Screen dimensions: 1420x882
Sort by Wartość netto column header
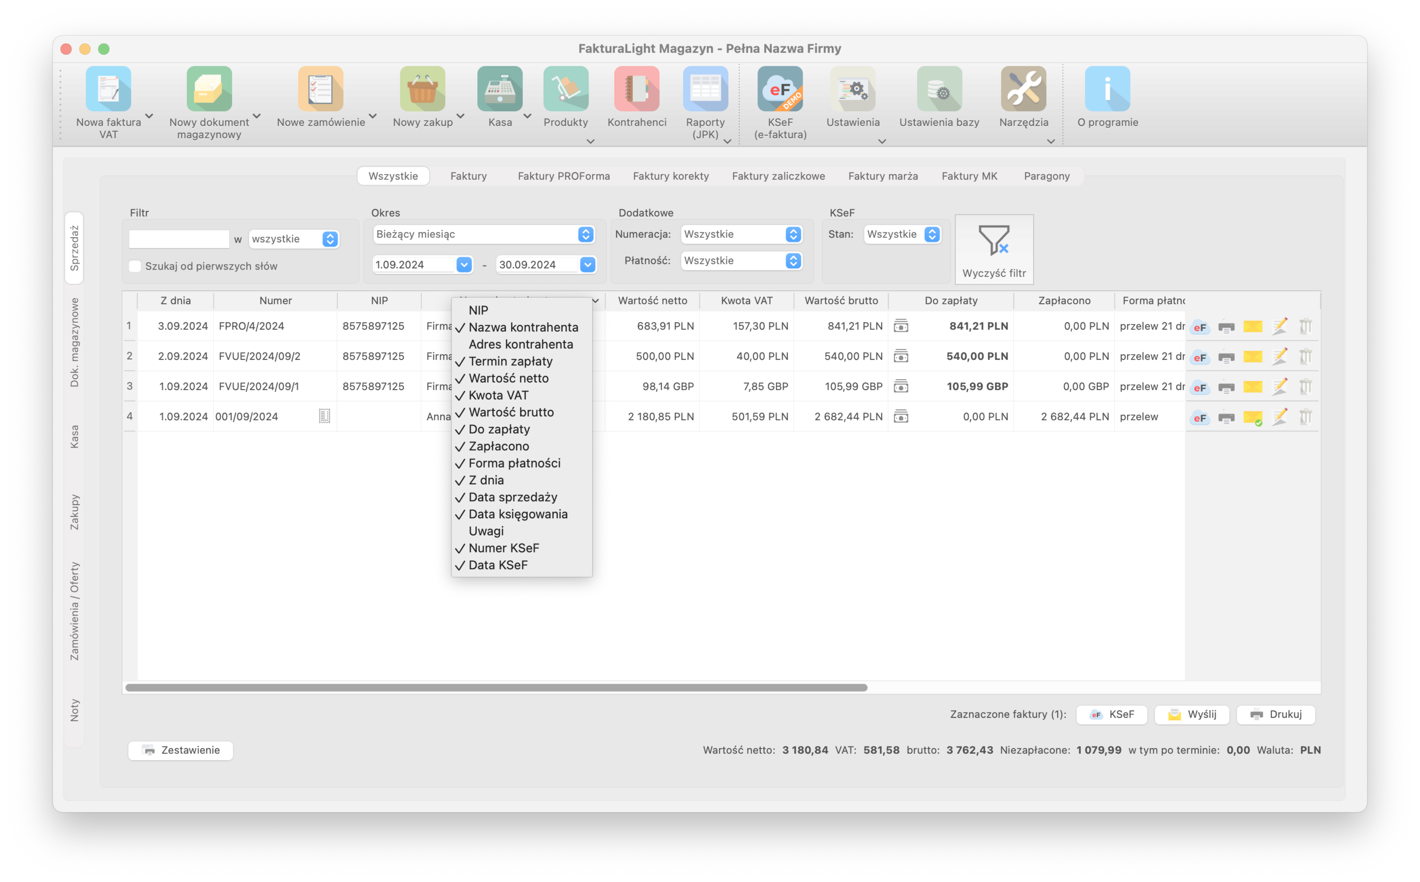coord(652,300)
